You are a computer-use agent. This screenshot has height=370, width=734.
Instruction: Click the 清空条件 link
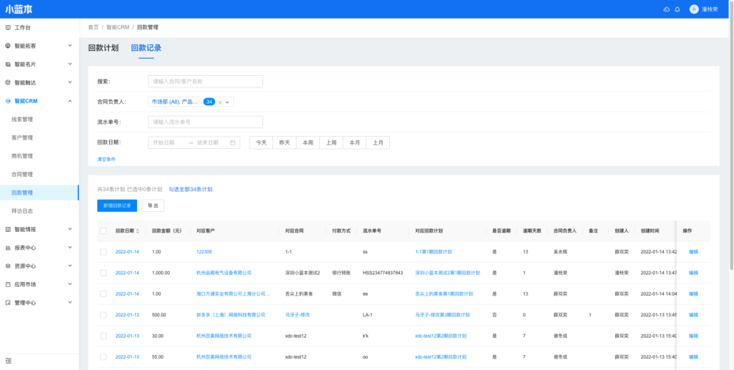pos(106,159)
